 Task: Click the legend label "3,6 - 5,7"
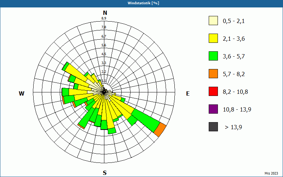(x=234, y=57)
